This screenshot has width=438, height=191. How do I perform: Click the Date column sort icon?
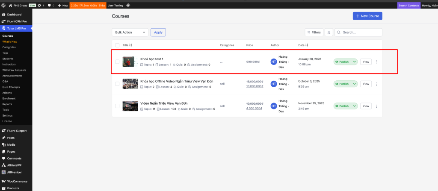tap(307, 45)
